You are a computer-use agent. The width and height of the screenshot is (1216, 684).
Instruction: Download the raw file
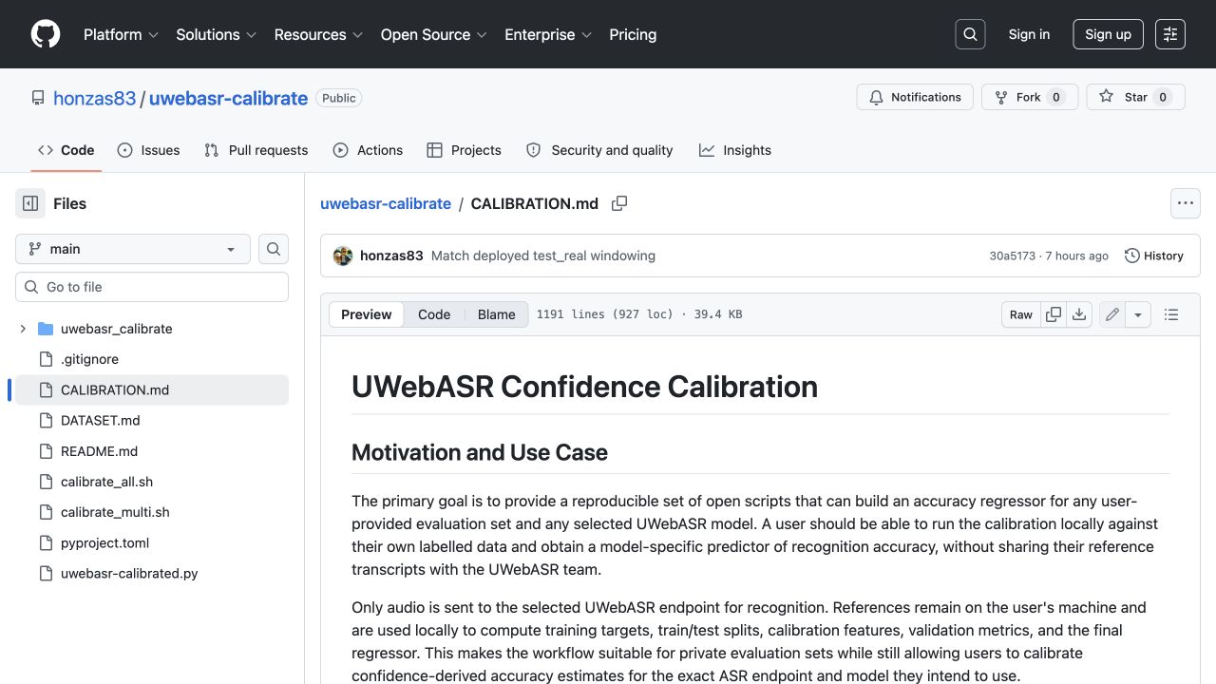[1079, 314]
